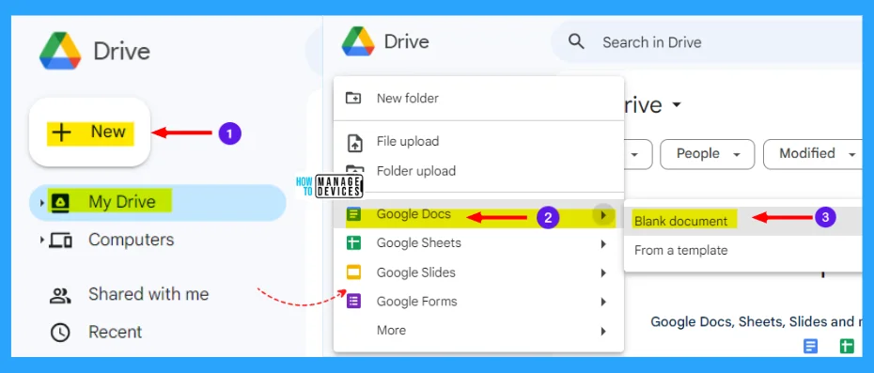Choose New folder from the menu
Screen dimensions: 874x373
(478, 98)
